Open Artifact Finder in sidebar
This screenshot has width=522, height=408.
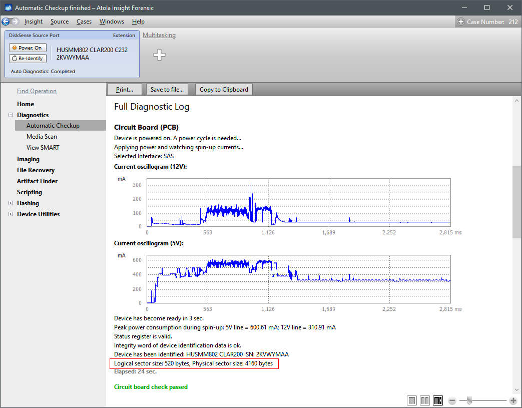click(37, 181)
